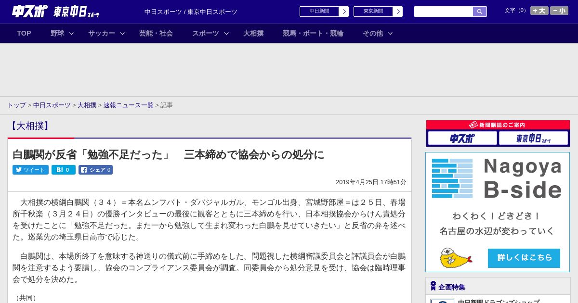Click the Hatena B! bookmark button

pos(64,170)
